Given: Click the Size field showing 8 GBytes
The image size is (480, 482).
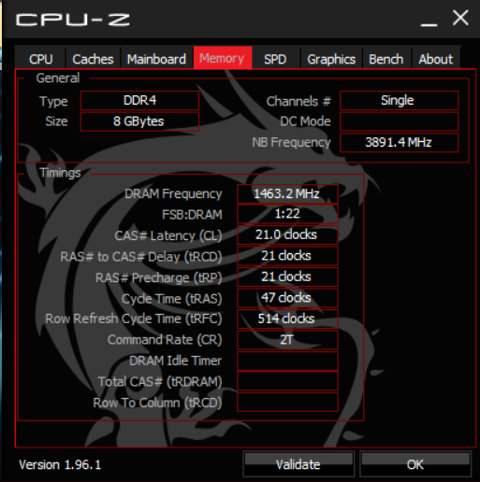Looking at the screenshot, I should (139, 121).
